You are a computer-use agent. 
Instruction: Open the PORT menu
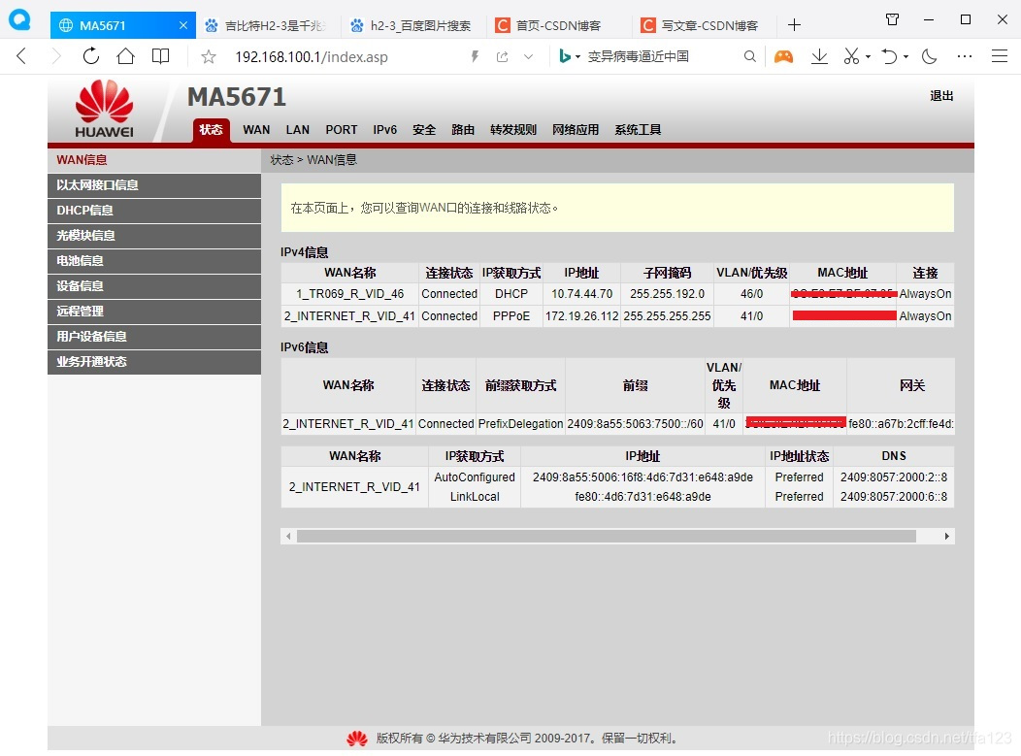pyautogui.click(x=342, y=130)
